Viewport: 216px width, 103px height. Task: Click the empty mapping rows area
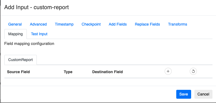pyautogui.click(x=108, y=82)
